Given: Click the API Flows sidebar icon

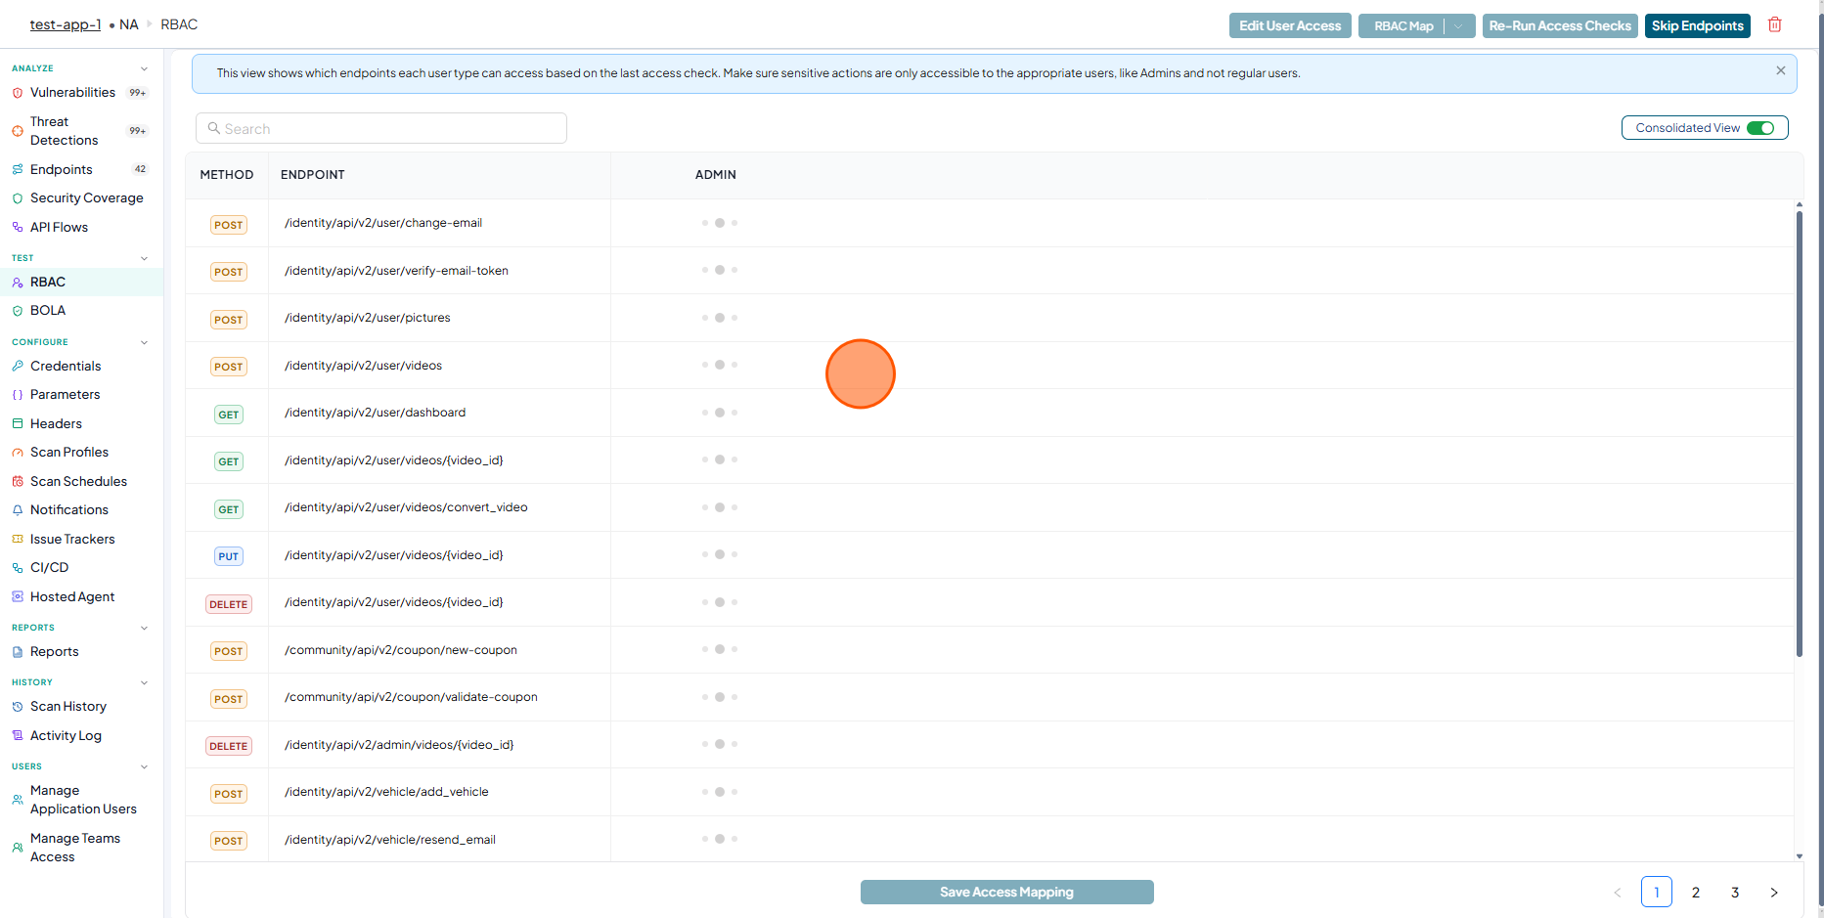Looking at the screenshot, I should pyautogui.click(x=18, y=228).
